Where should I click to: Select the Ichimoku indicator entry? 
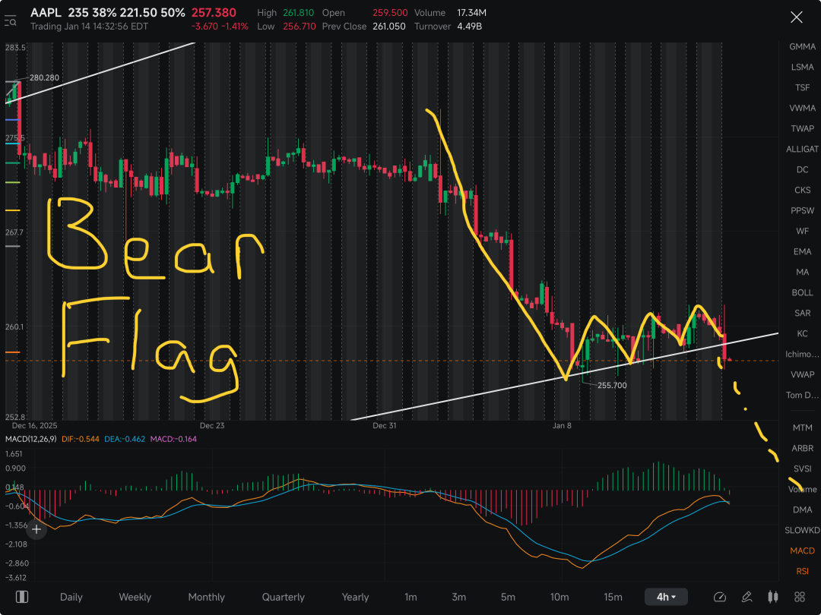(x=802, y=354)
